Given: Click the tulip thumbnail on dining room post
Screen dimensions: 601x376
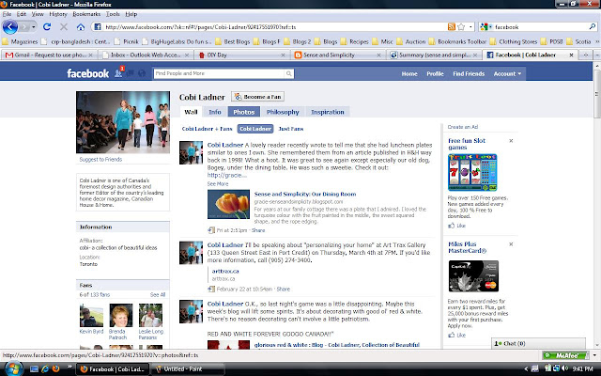Looking at the screenshot, I should coord(229,205).
